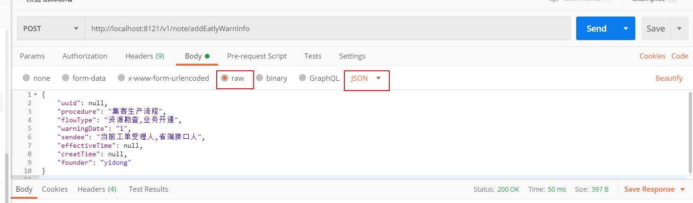693x203 pixels.
Task: Choose form-data body type
Action: 66,78
